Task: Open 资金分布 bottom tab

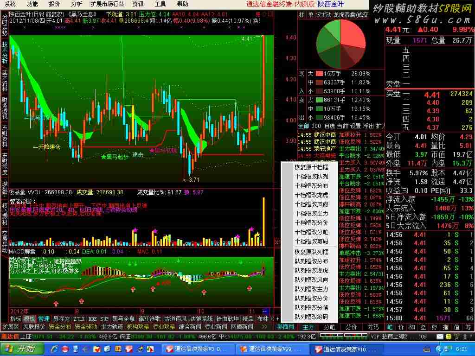Action: click(60, 327)
